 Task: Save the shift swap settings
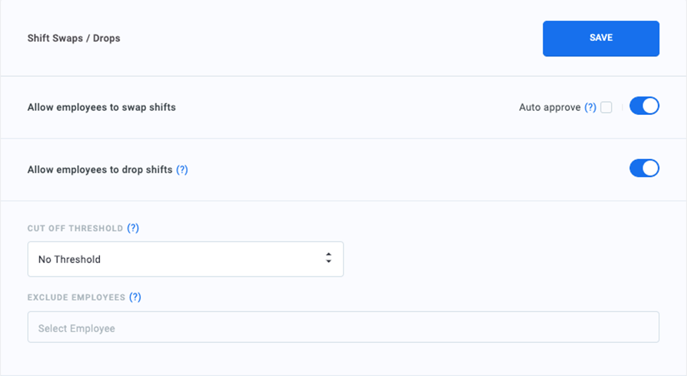click(600, 38)
